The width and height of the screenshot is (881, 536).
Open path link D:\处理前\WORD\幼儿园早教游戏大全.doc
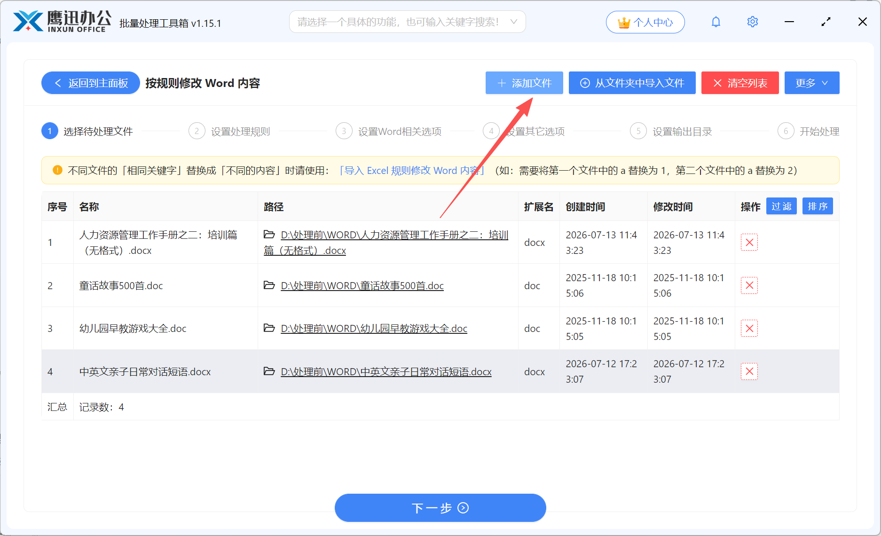tap(374, 328)
